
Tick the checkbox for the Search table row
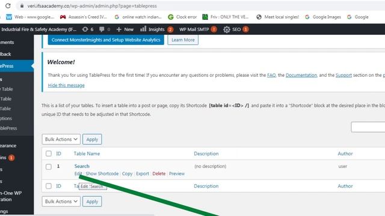[x=49, y=167]
